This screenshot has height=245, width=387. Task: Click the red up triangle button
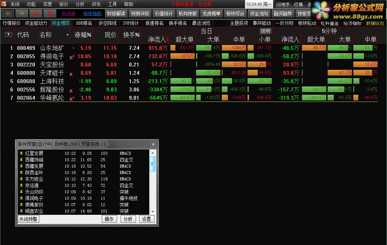click(x=36, y=13)
